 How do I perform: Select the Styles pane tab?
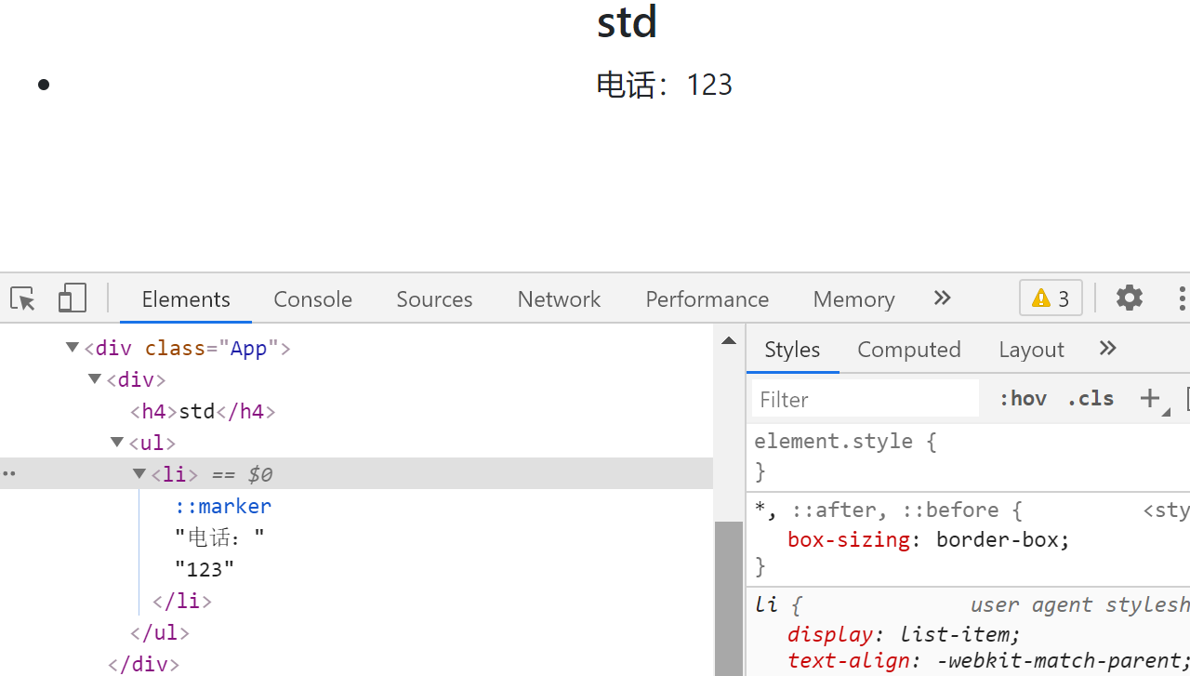pos(792,350)
